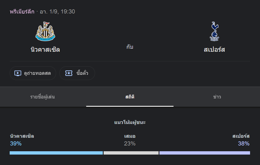Click the 38% Spurs win percentage

[244, 144]
